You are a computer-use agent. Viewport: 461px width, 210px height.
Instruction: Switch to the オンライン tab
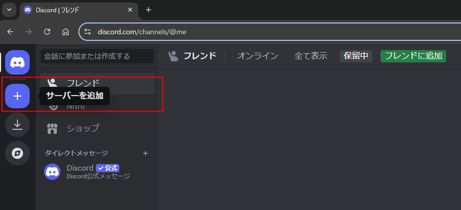(x=258, y=56)
